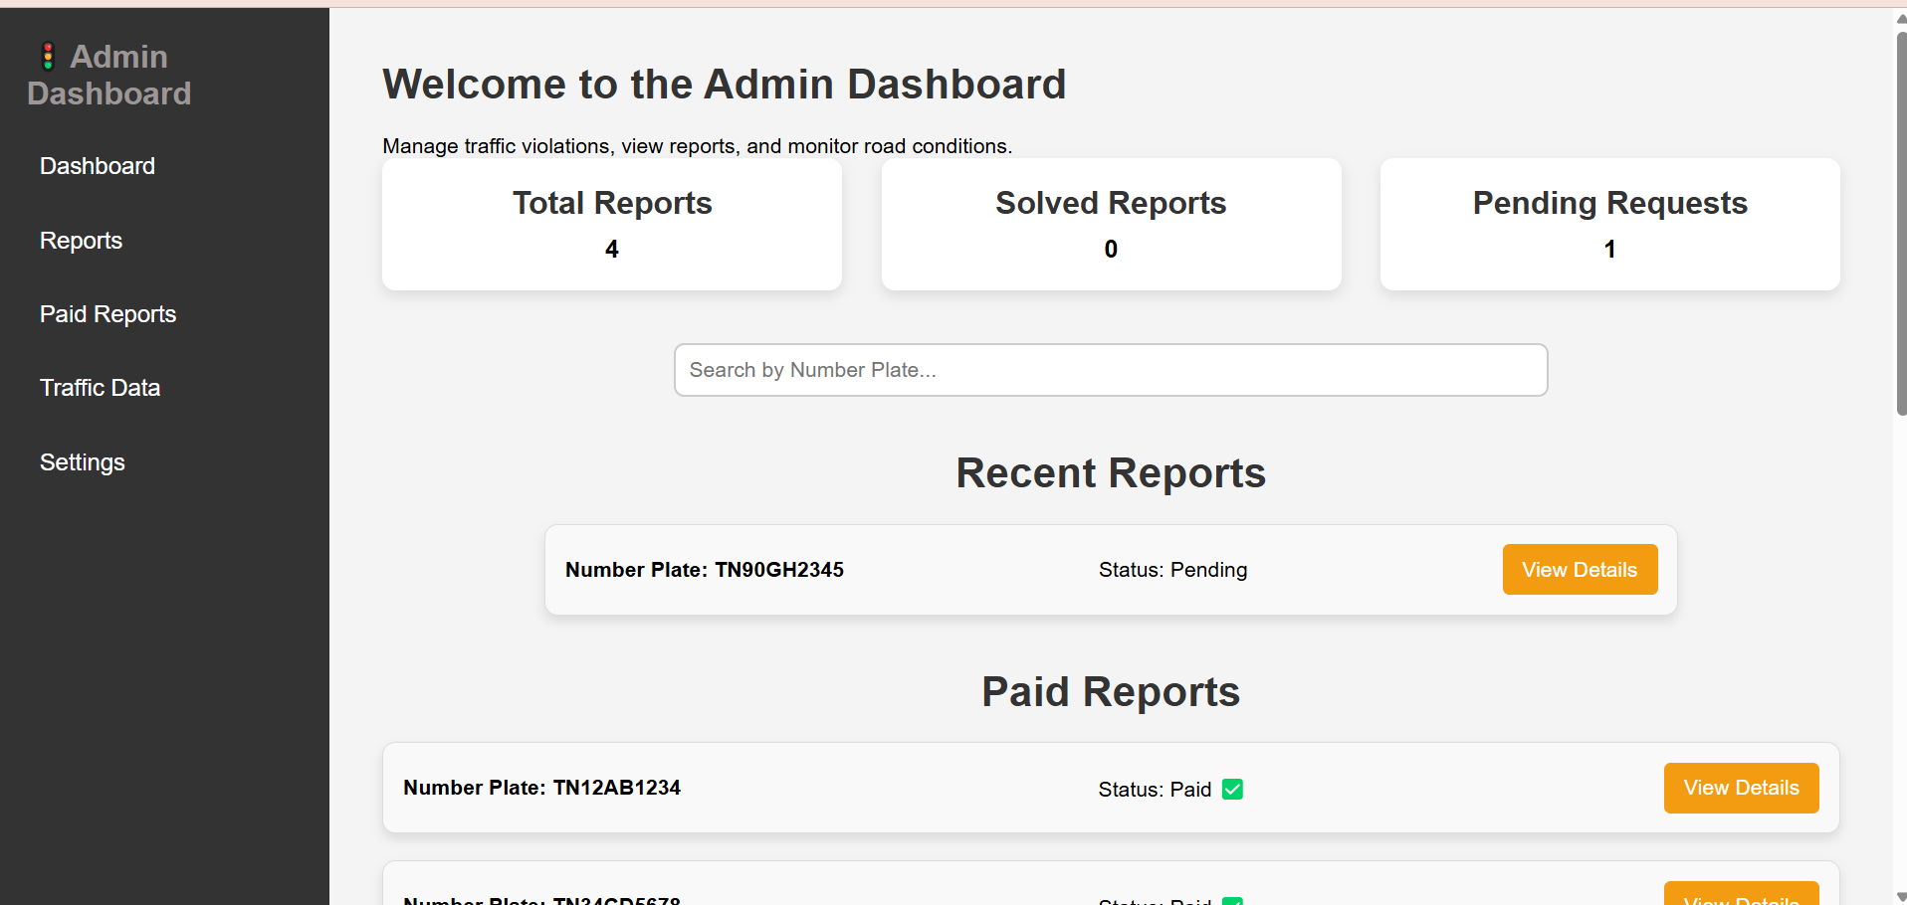Click partially visible View Details button at bottom
The image size is (1907, 905).
(x=1741, y=893)
